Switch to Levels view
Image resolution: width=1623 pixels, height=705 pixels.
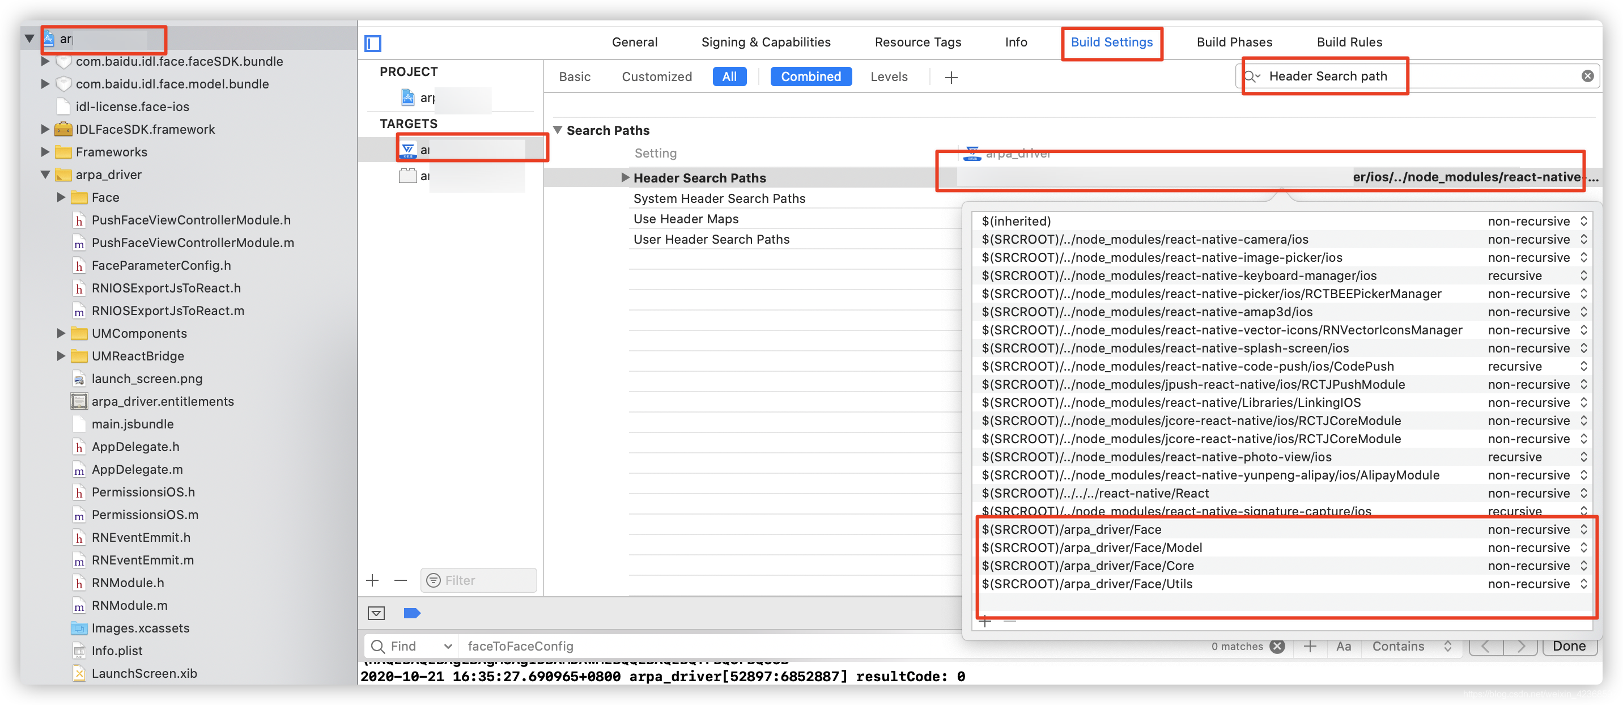[889, 77]
